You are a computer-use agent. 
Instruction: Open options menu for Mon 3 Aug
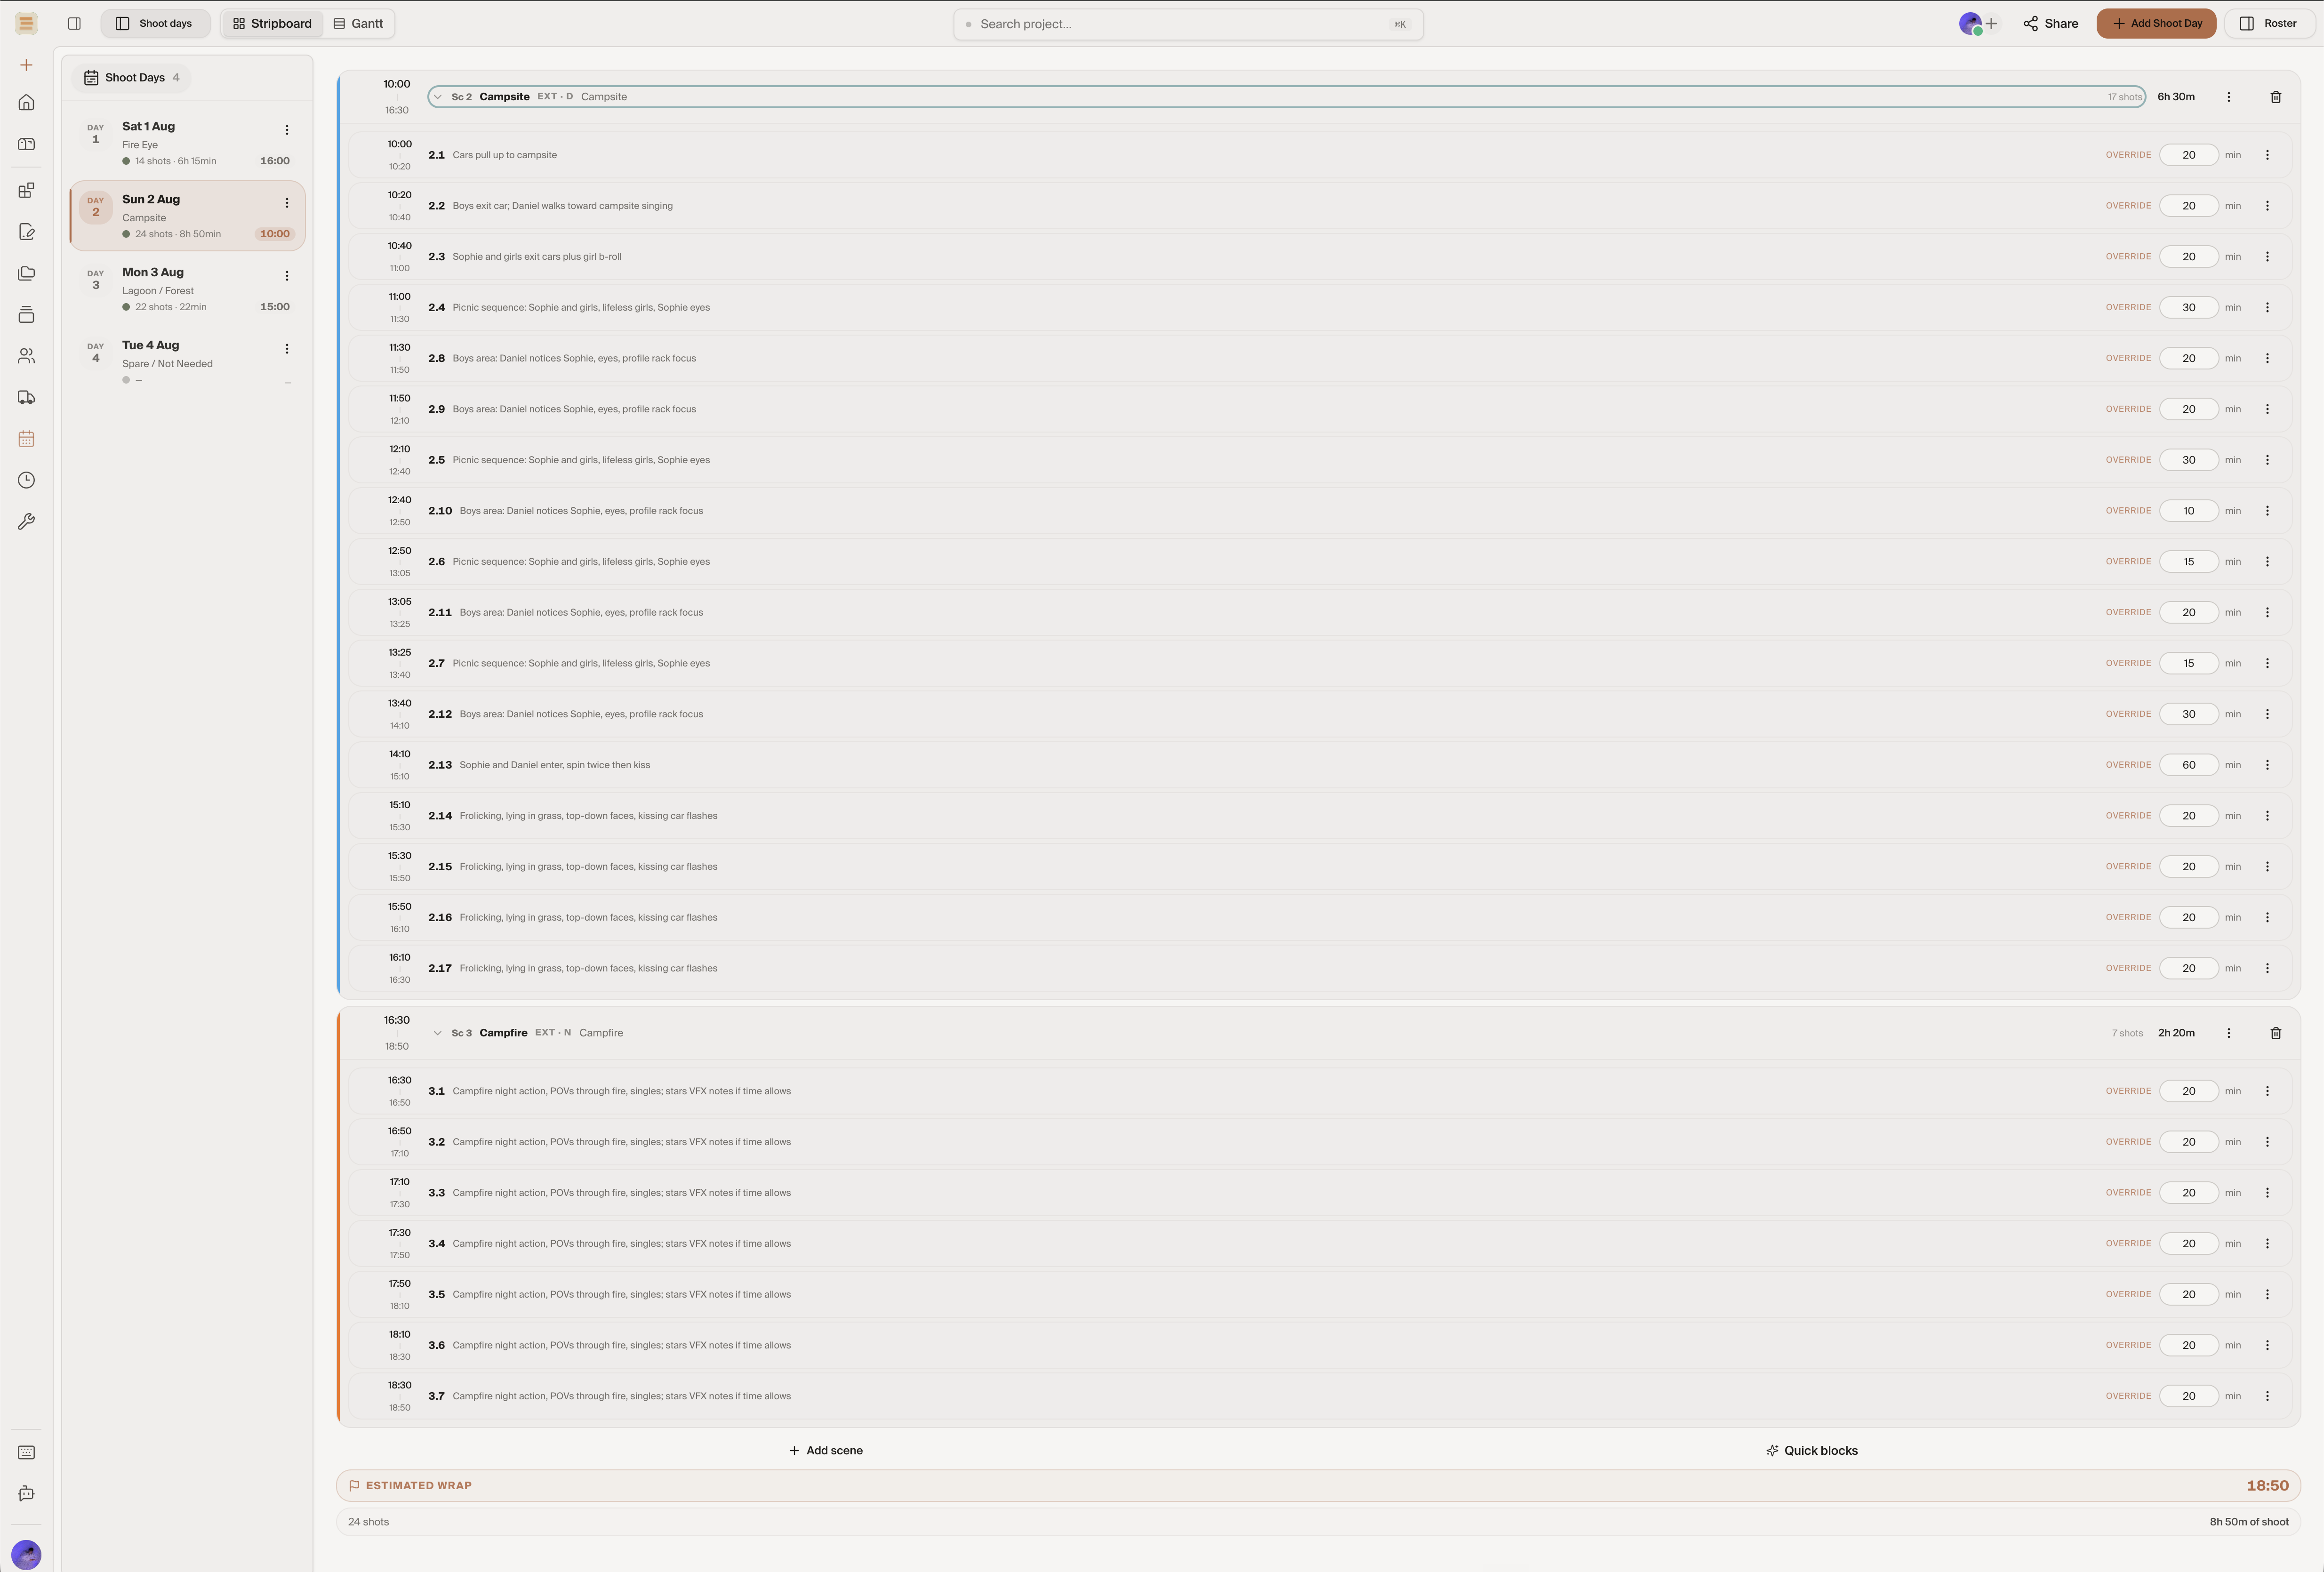click(x=287, y=276)
